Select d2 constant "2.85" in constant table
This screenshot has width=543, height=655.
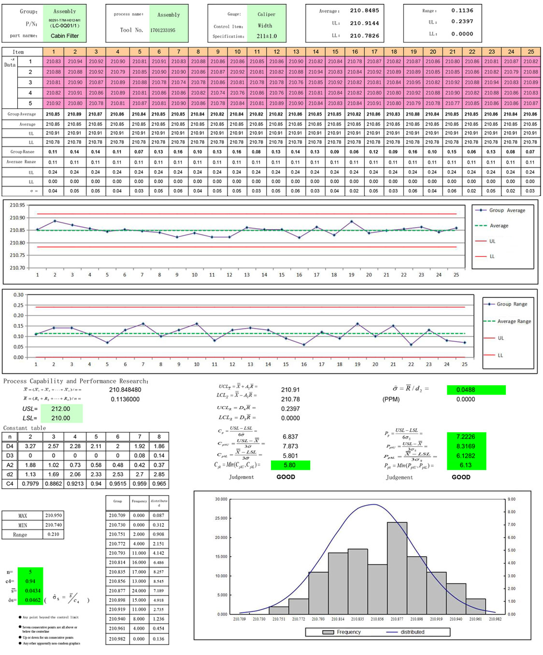[x=159, y=474]
